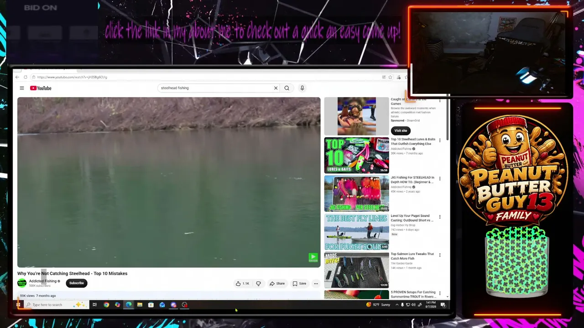Open JIG Fishing For STEELHEAD title link

click(412, 180)
